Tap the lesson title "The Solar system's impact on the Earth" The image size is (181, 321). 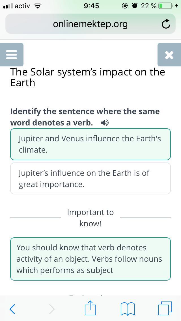coord(87,77)
